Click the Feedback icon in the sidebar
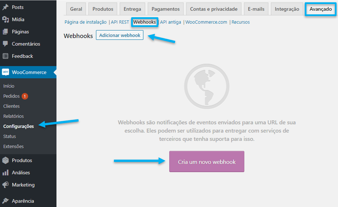 (6, 56)
